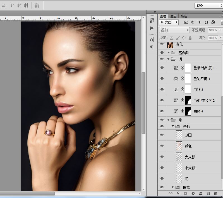Open the 修图 workspace dropdown

click(x=208, y=5)
